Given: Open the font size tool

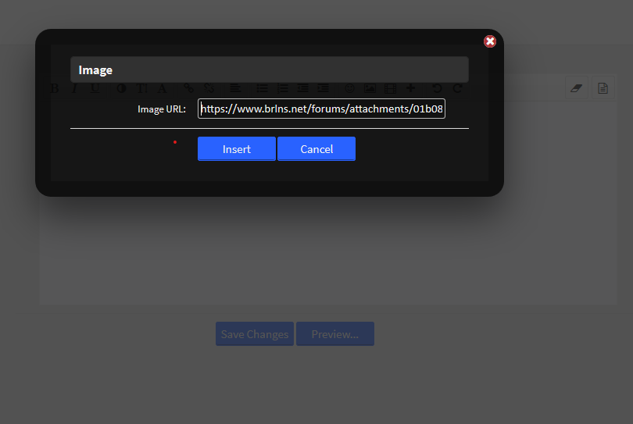Looking at the screenshot, I should point(141,88).
